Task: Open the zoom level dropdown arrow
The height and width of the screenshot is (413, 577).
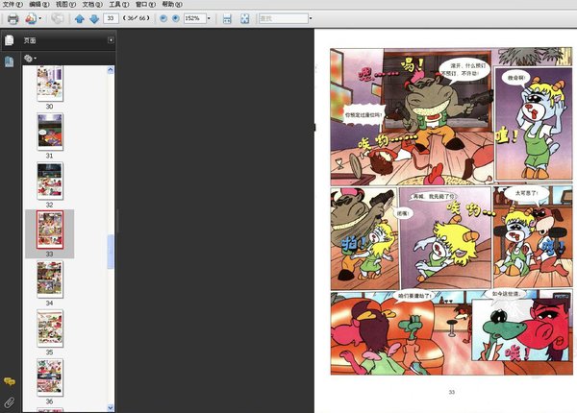Action: click(x=209, y=18)
